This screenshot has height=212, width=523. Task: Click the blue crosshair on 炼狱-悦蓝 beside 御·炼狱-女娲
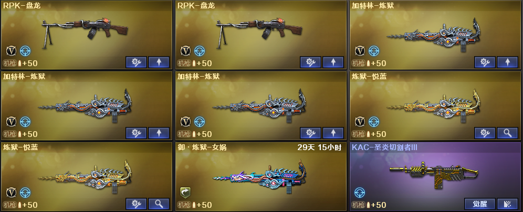click(x=25, y=193)
